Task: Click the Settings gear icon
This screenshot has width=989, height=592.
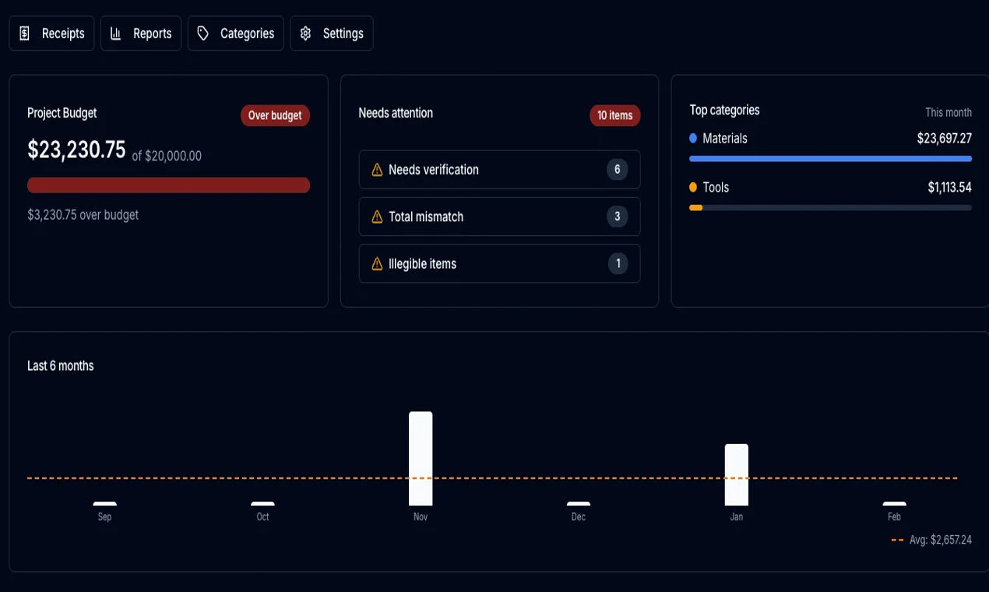Action: point(306,33)
